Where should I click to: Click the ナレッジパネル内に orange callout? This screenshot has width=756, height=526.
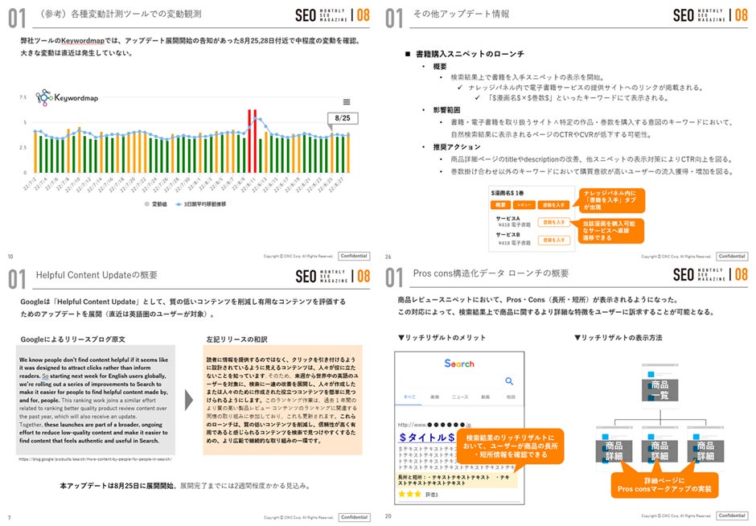612,200
